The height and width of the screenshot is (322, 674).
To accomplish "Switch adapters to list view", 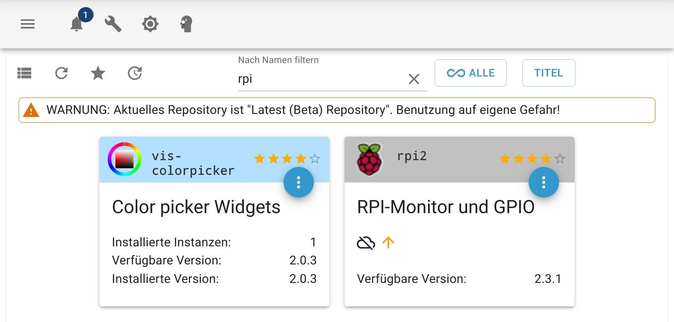I will (x=24, y=73).
